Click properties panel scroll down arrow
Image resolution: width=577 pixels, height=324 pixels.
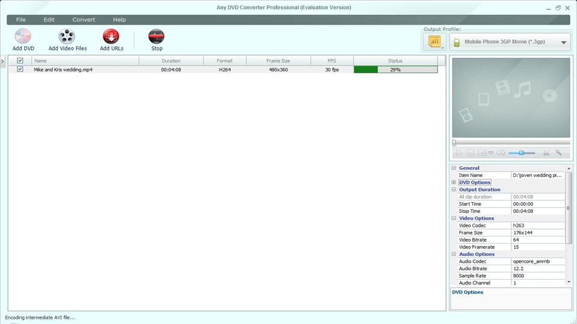(x=569, y=282)
